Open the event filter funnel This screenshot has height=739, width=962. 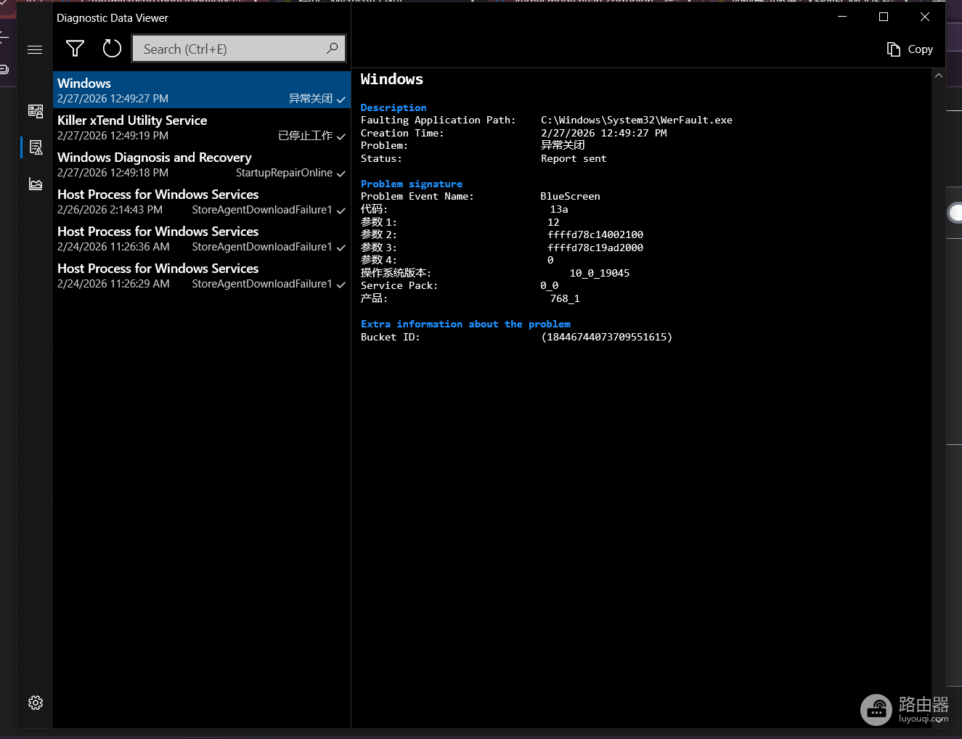pyautogui.click(x=75, y=49)
